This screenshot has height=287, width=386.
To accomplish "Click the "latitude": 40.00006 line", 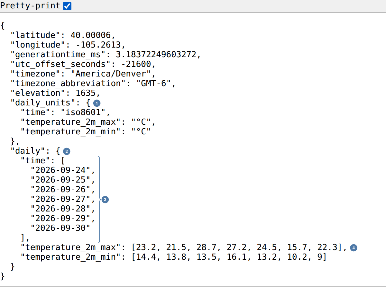I will pos(63,35).
